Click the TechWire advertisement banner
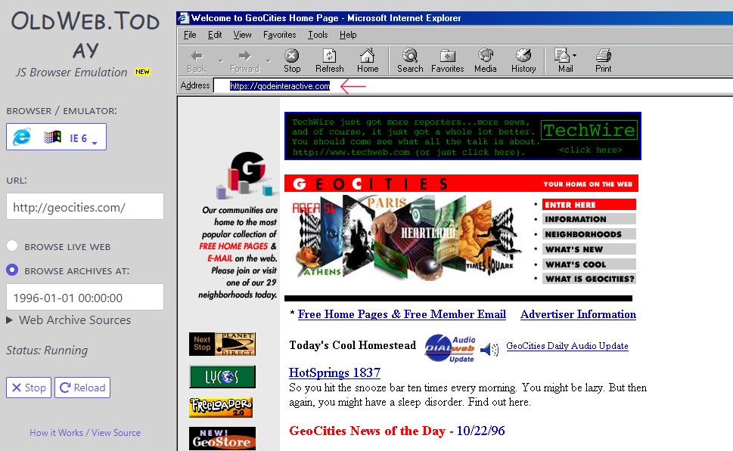Image resolution: width=733 pixels, height=451 pixels. (x=463, y=136)
